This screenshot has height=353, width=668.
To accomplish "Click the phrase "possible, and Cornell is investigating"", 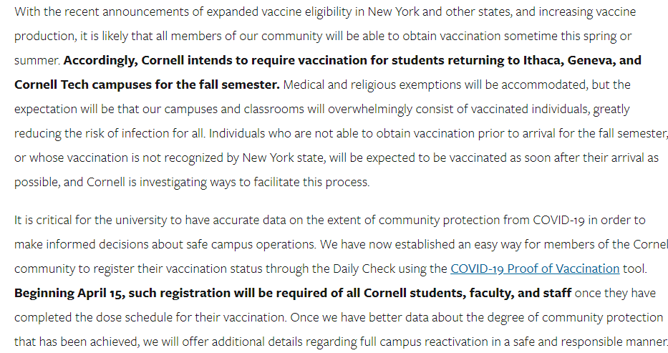I will pyautogui.click(x=112, y=182).
